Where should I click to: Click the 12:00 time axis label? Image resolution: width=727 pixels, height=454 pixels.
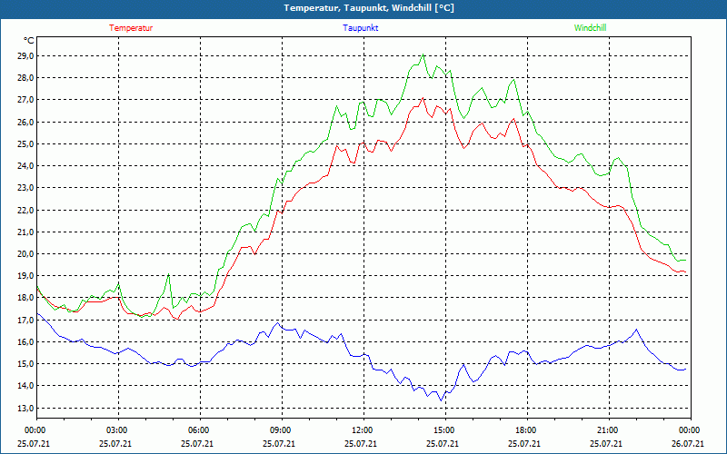click(x=363, y=430)
